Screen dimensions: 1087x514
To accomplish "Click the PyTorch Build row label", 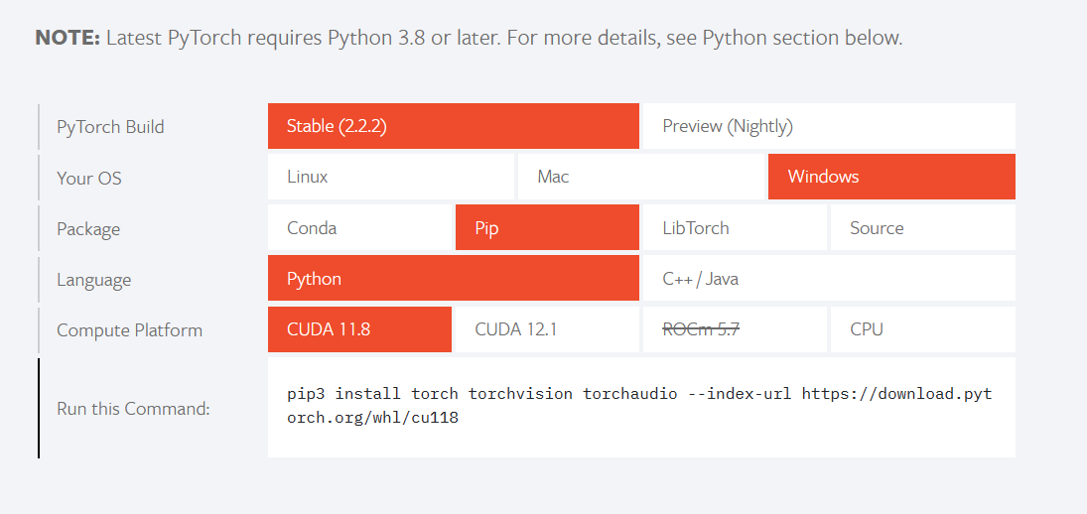I will (x=110, y=127).
